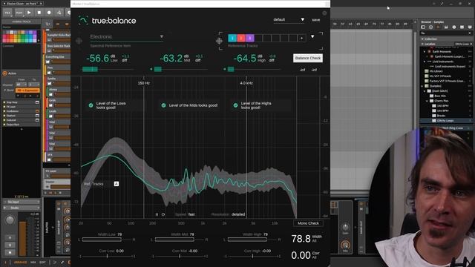Viewport: 475px width, 267px height.
Task: Switch to the ARRANGE view tab
Action: coord(20,262)
